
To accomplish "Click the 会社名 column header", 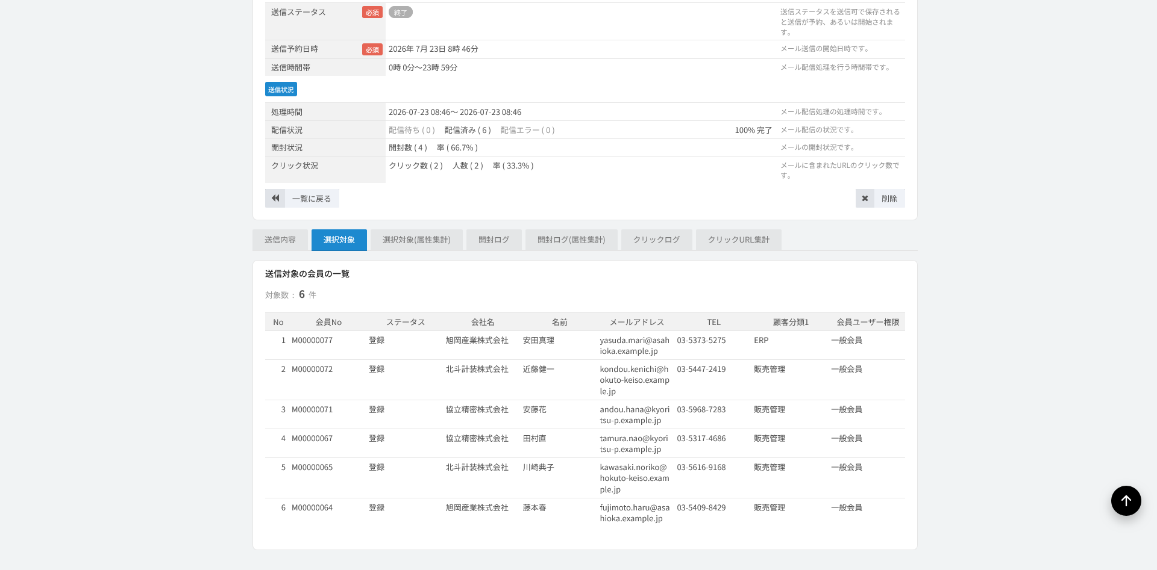I will (x=483, y=322).
